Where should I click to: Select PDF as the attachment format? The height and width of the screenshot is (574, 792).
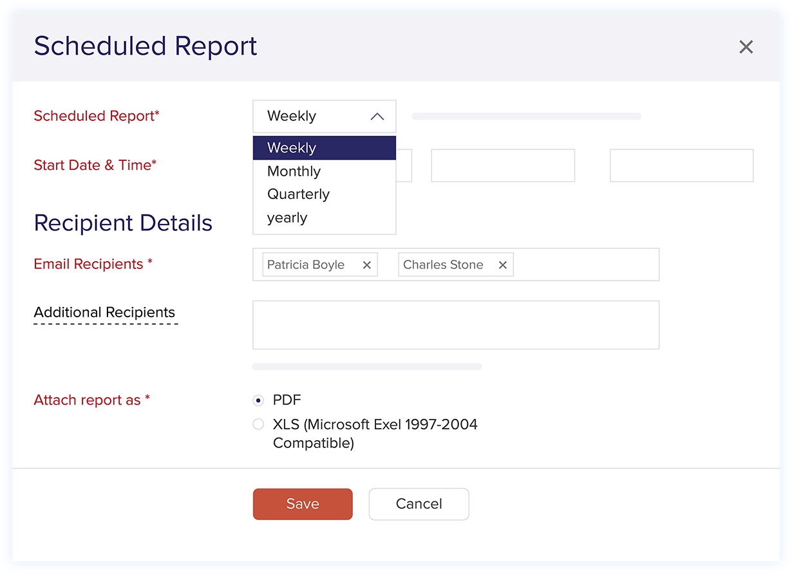pyautogui.click(x=258, y=400)
